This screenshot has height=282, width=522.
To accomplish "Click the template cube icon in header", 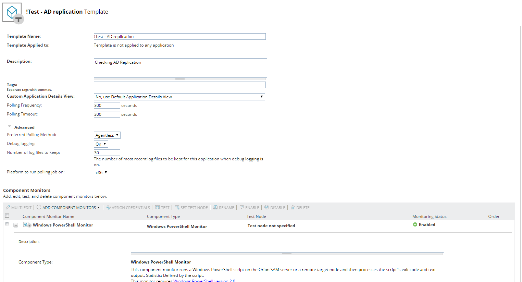I will [x=13, y=13].
